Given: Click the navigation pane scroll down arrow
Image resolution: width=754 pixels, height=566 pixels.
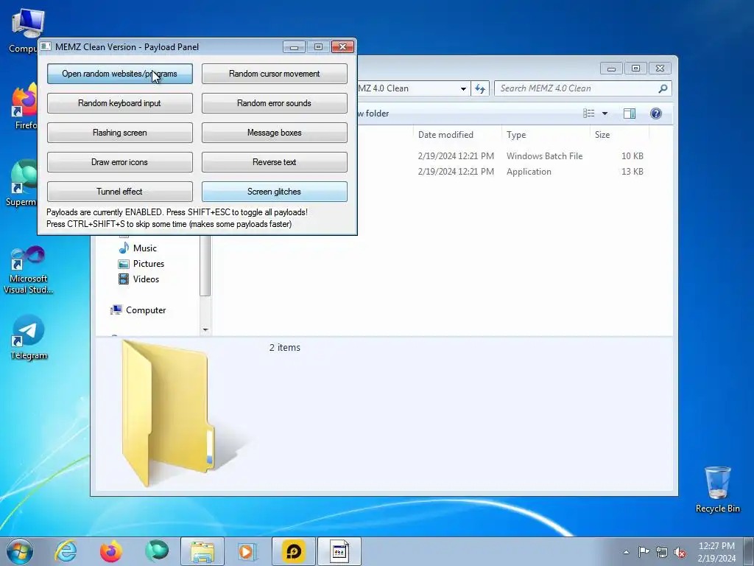Looking at the screenshot, I should [205, 329].
